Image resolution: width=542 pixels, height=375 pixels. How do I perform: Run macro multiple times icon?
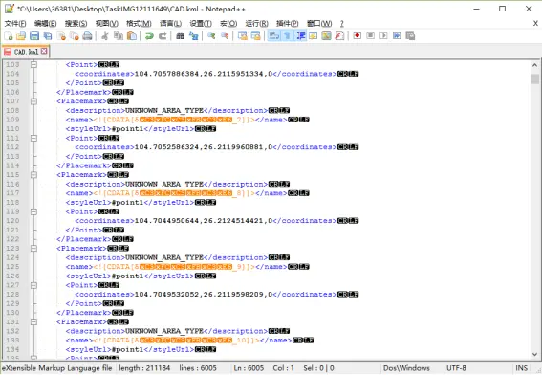(397, 35)
